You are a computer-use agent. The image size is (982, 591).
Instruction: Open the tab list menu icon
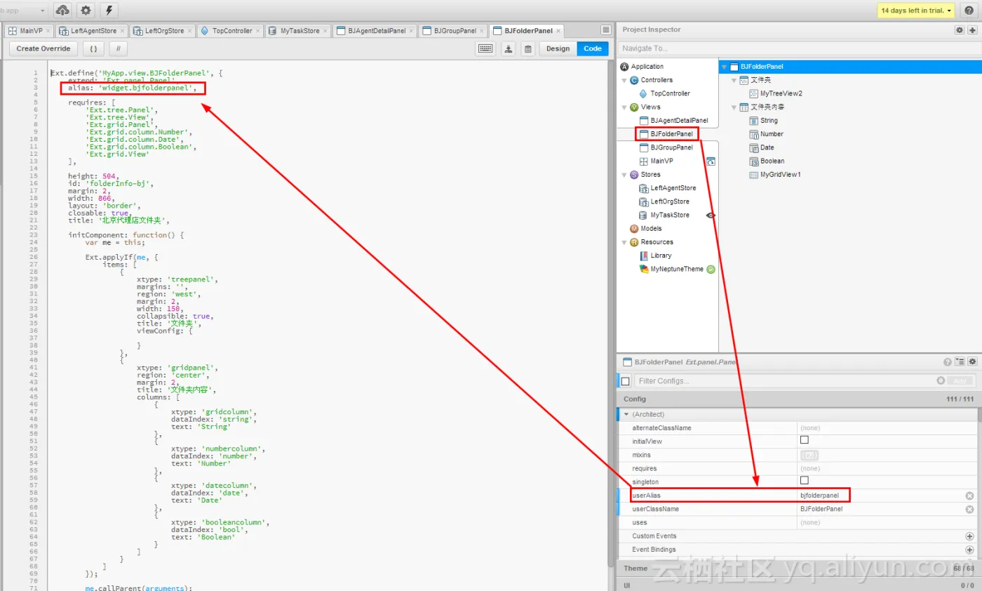tap(605, 29)
